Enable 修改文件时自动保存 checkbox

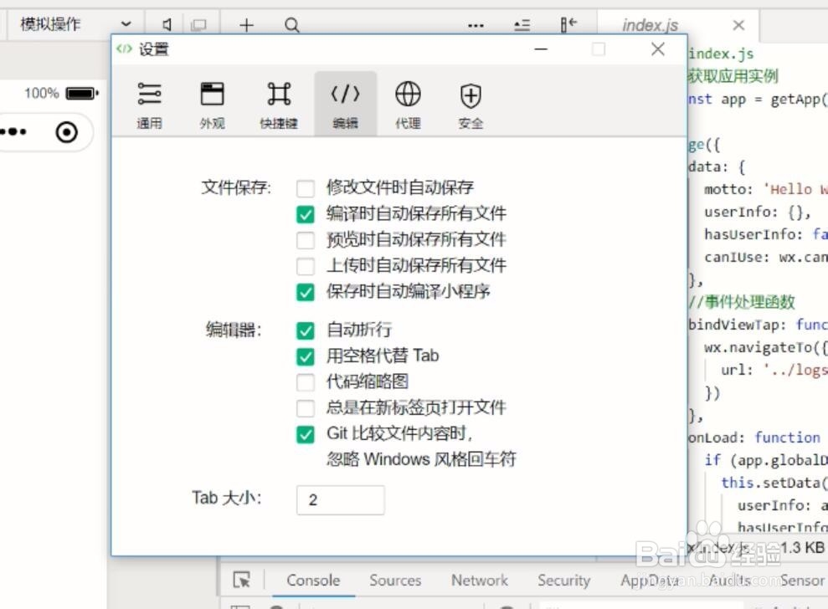[x=306, y=187]
